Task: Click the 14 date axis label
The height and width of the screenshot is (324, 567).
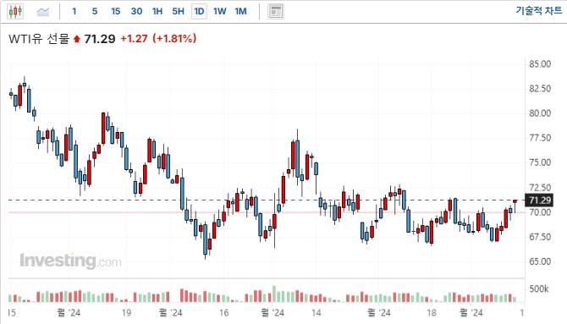Action: pos(316,313)
